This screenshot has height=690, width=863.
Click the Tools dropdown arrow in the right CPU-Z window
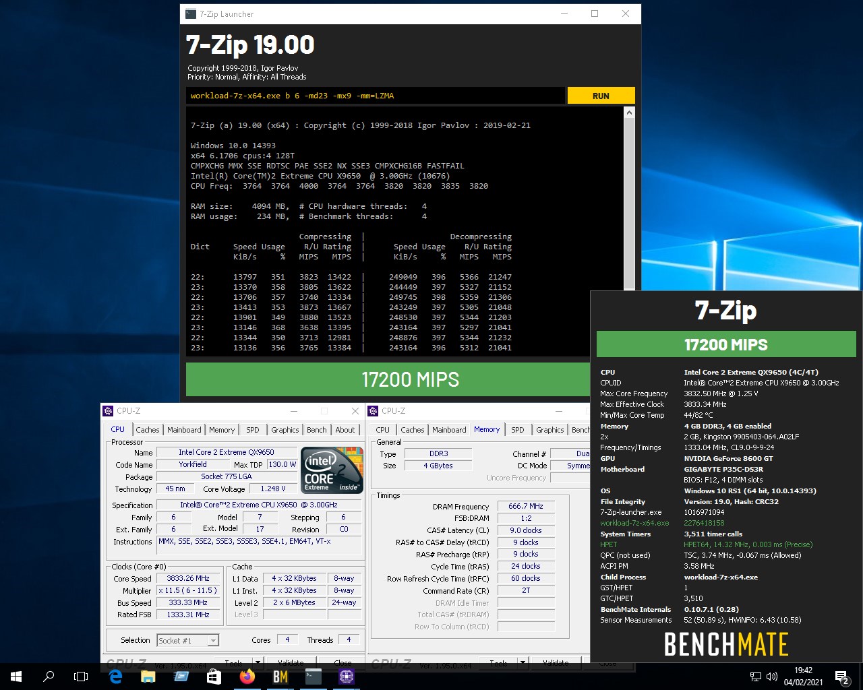(523, 663)
